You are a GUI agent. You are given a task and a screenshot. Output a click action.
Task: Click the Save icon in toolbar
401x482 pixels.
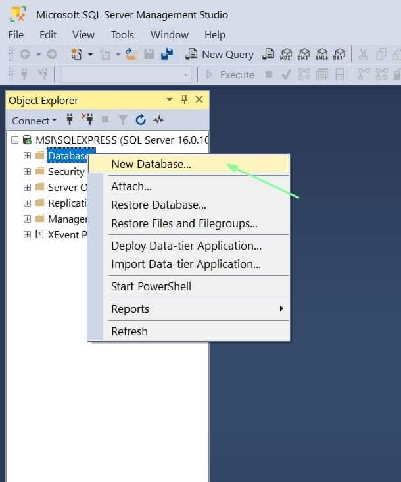(x=149, y=55)
